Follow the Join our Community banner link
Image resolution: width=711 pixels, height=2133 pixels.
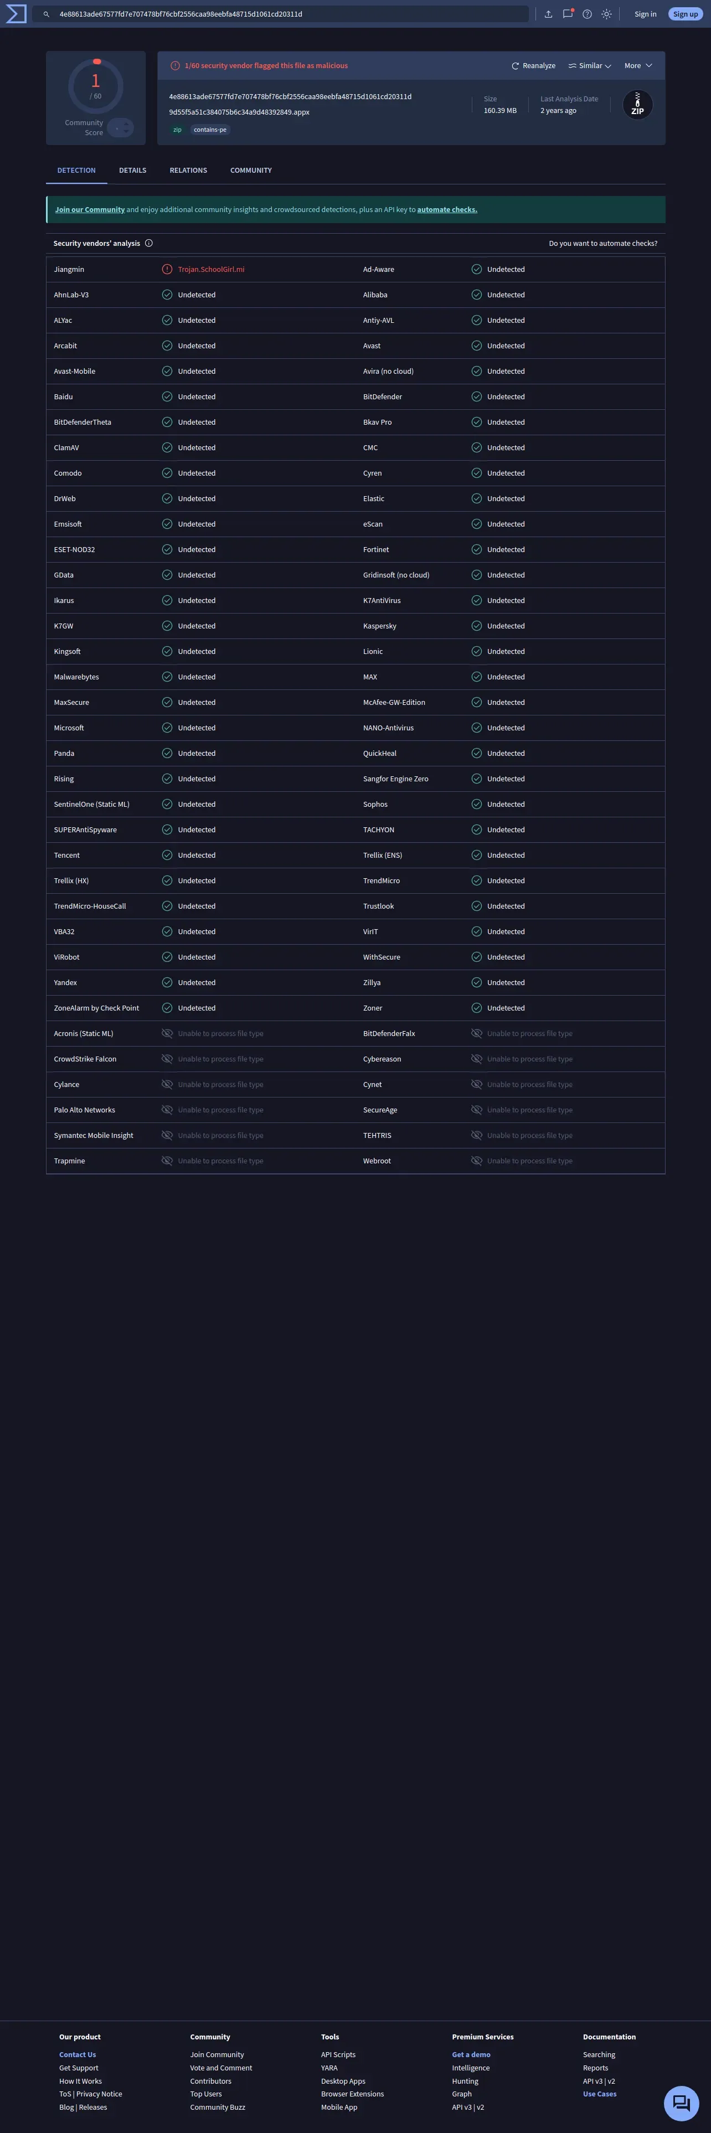90,209
